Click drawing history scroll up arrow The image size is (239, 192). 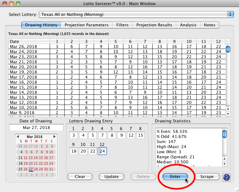coord(228,109)
